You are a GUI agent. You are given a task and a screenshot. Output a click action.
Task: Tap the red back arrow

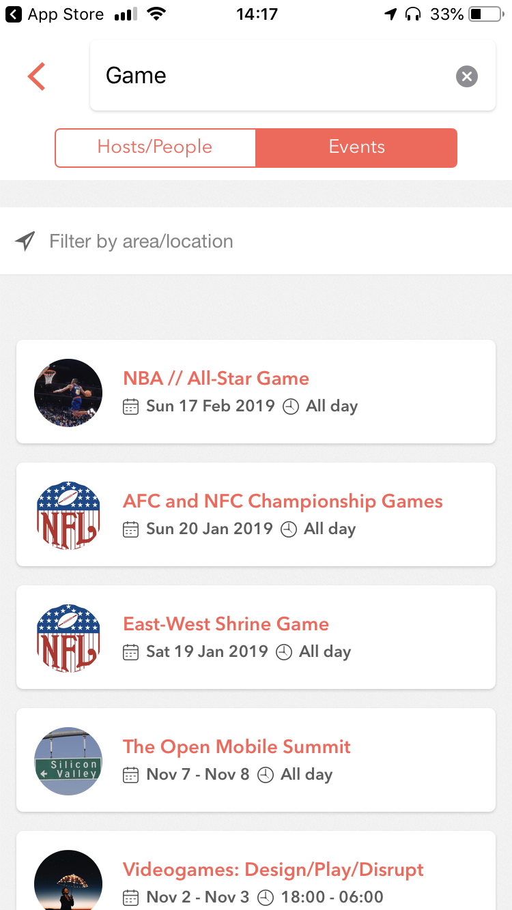click(x=36, y=76)
